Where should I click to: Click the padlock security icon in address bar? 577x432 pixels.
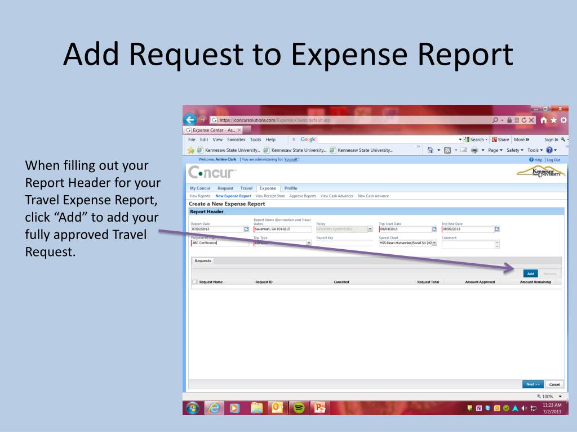[x=509, y=120]
